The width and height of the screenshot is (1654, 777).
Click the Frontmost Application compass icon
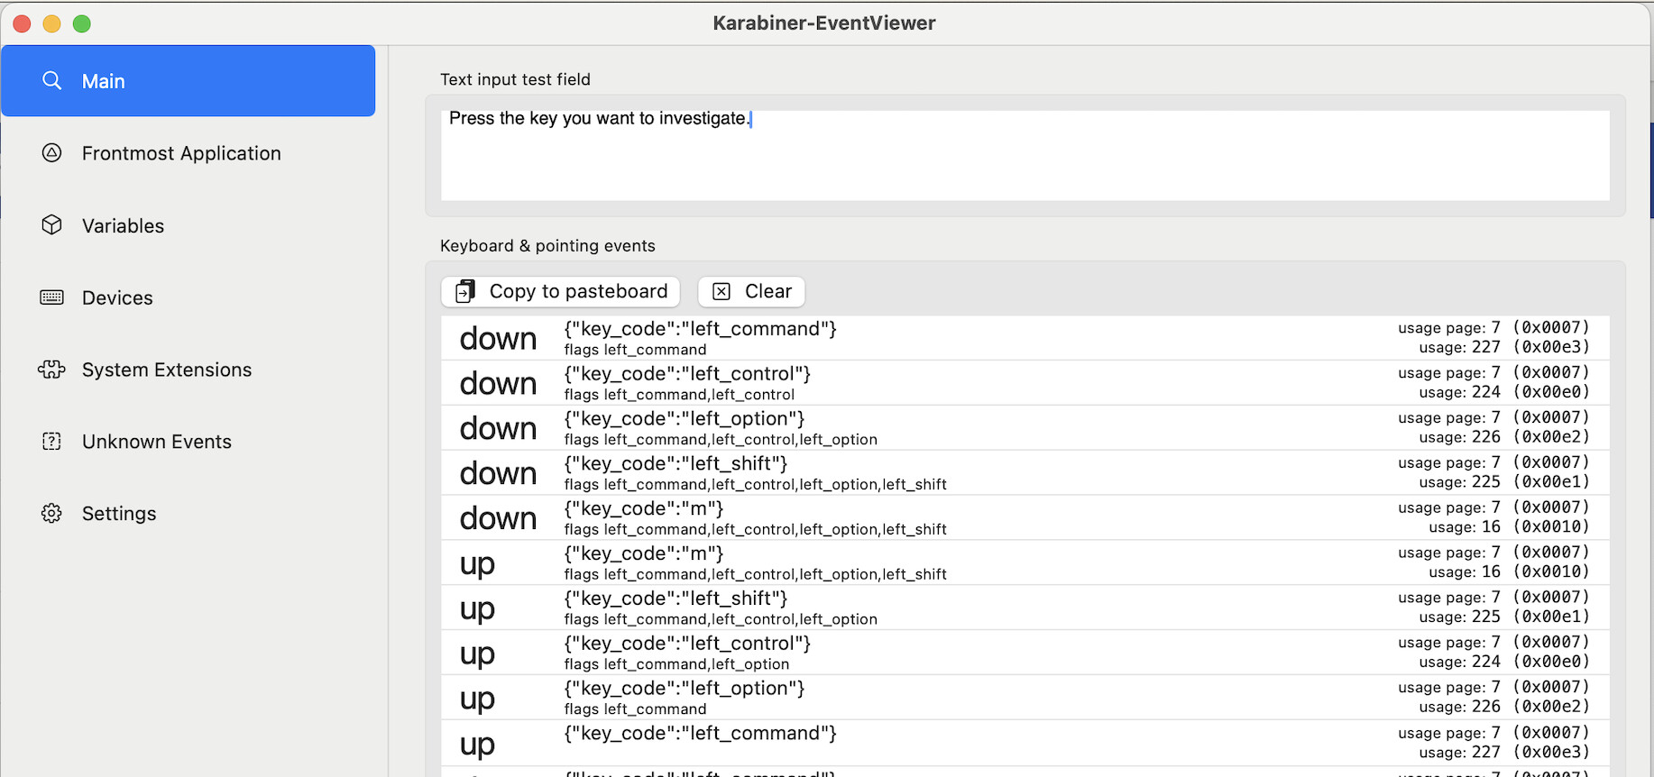(x=52, y=153)
